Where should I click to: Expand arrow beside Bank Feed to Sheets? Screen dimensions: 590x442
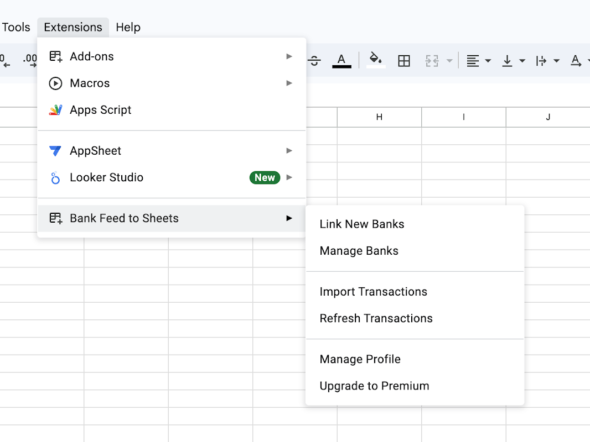pos(289,218)
